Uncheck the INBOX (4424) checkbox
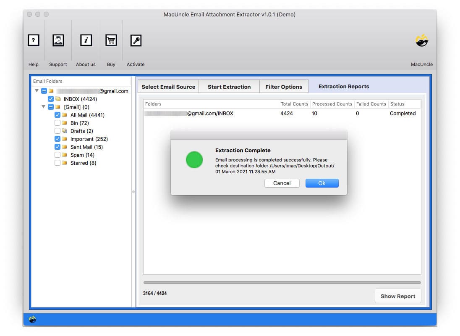This screenshot has height=336, width=460. pyautogui.click(x=51, y=99)
